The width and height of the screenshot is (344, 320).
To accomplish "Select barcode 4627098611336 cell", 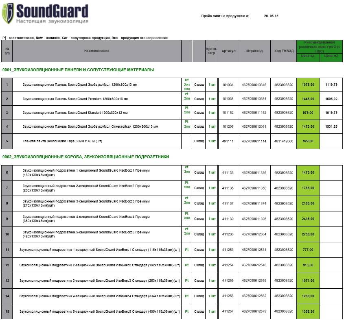I will click(254, 173).
